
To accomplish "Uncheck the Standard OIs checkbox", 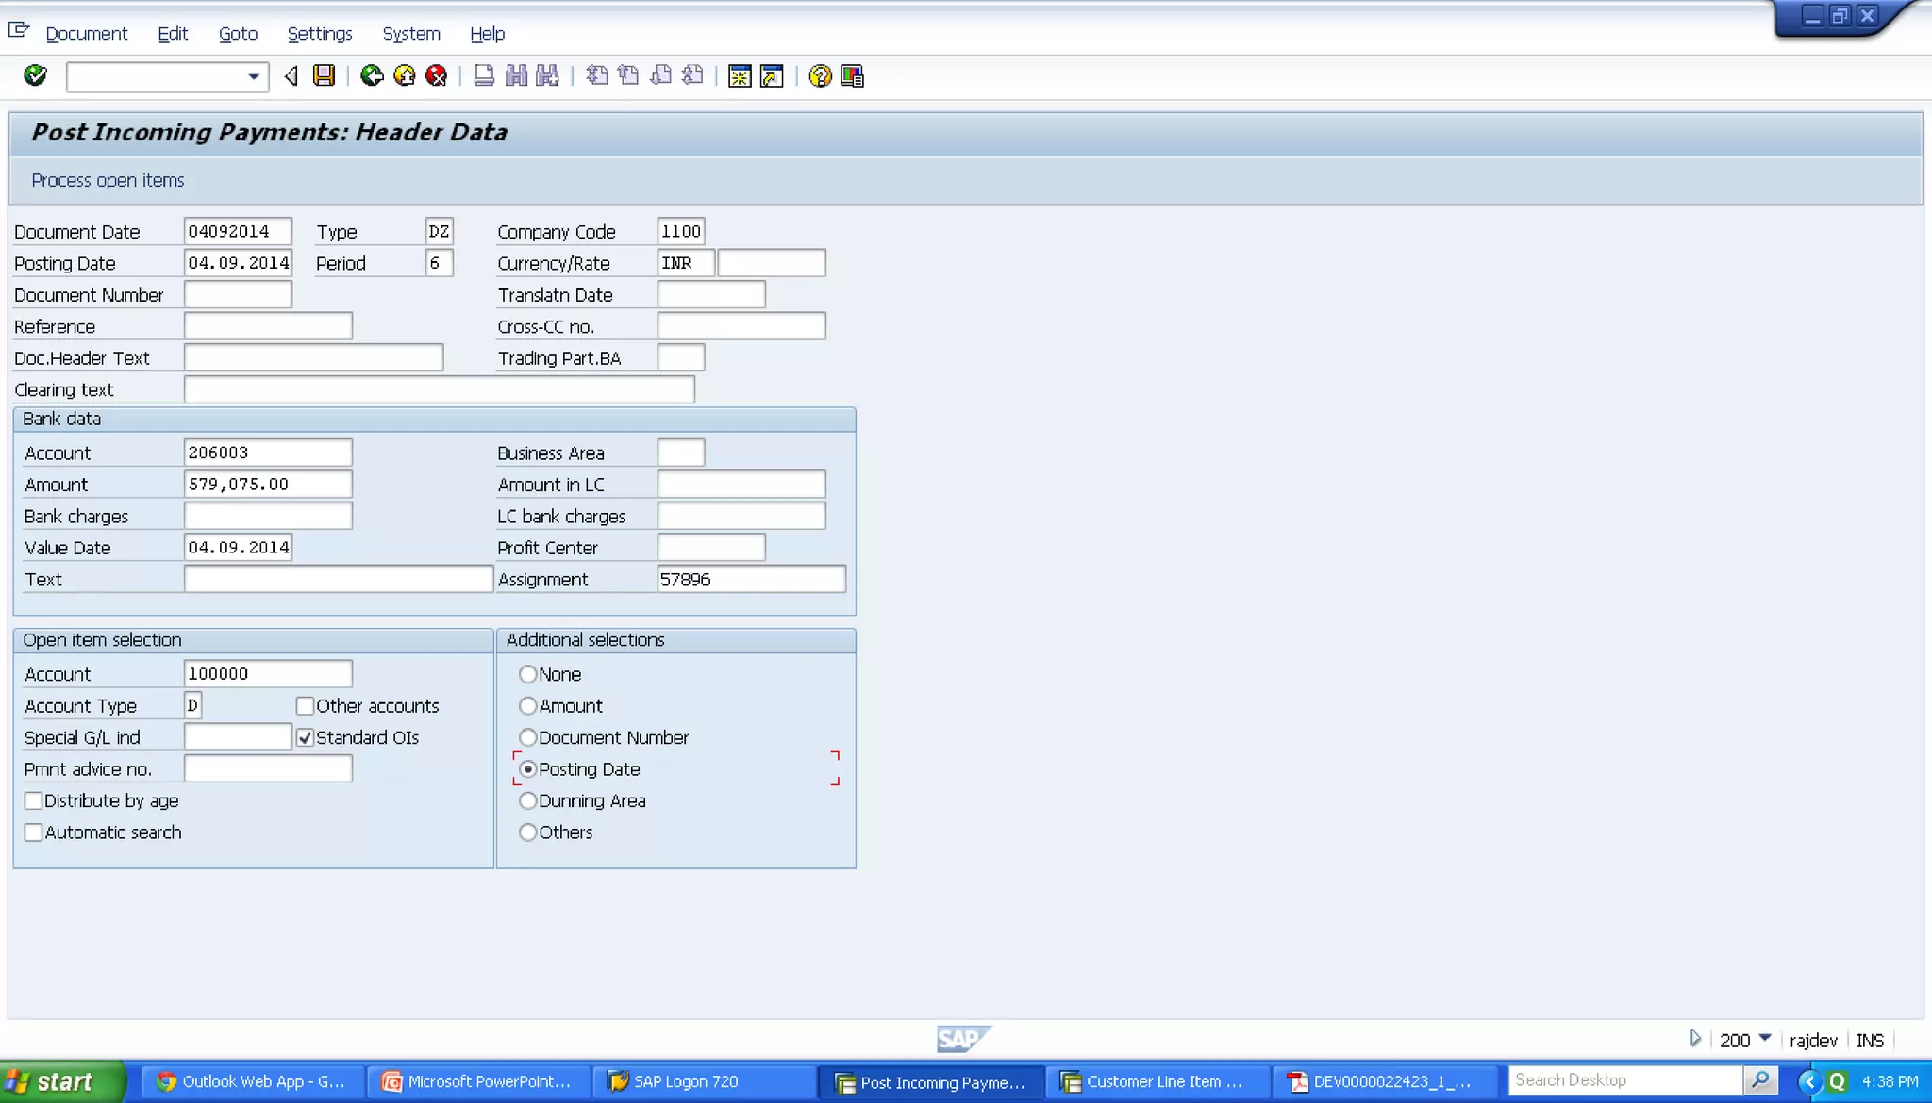I will click(x=305, y=738).
